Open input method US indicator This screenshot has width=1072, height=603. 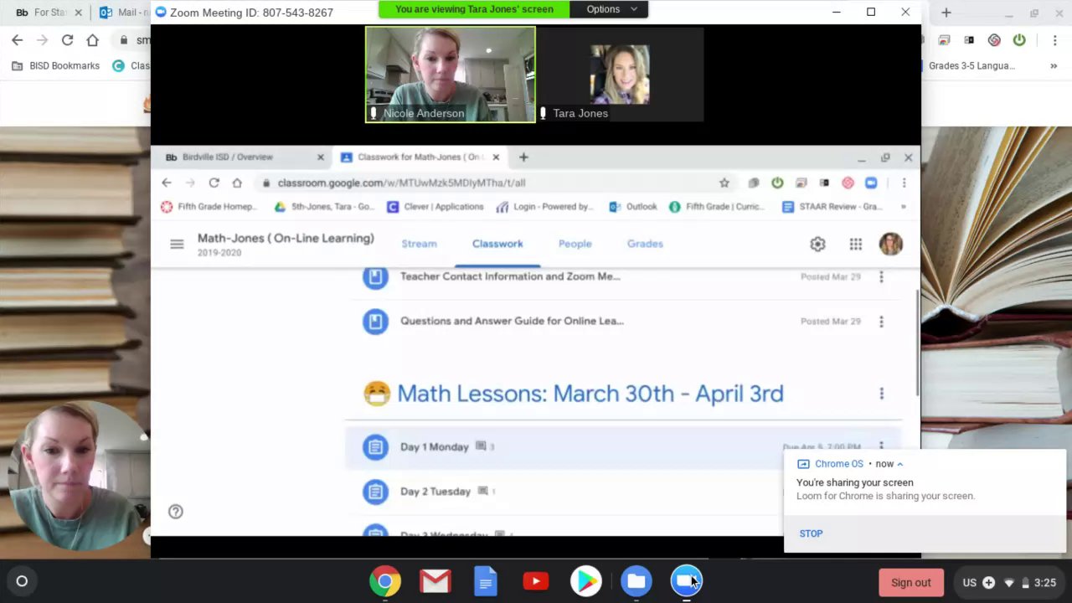tap(969, 582)
